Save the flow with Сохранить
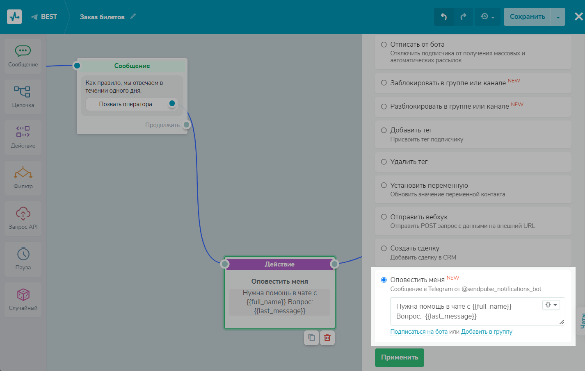The width and height of the screenshot is (585, 371). [527, 17]
